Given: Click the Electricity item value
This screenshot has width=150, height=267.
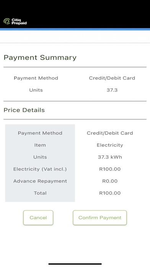Looking at the screenshot, I should (x=110, y=145).
